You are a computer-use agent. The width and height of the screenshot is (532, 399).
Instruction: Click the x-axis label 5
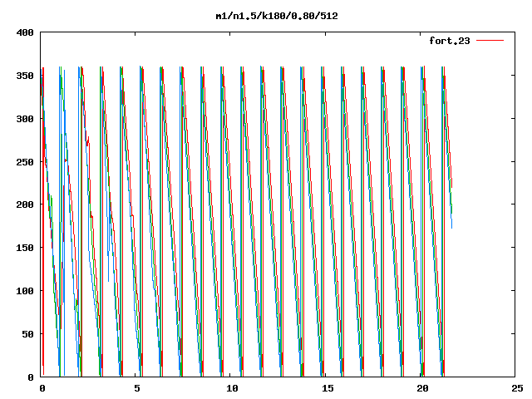pos(136,388)
